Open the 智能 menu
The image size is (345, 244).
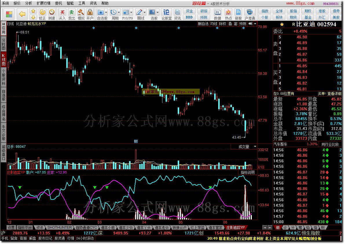tap(70, 3)
